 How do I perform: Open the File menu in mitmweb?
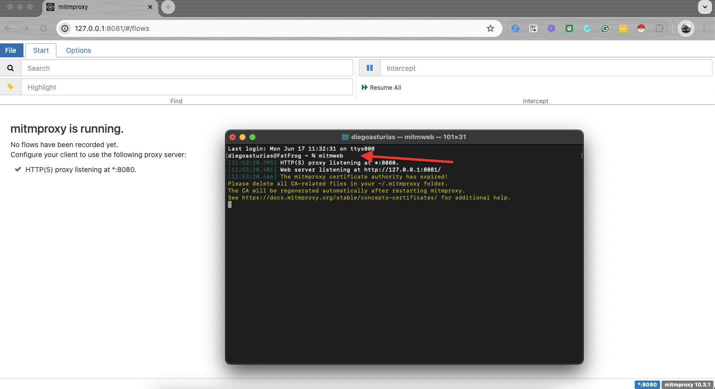point(10,50)
